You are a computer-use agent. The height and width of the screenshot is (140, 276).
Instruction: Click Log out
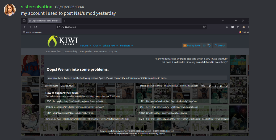click(113, 51)
